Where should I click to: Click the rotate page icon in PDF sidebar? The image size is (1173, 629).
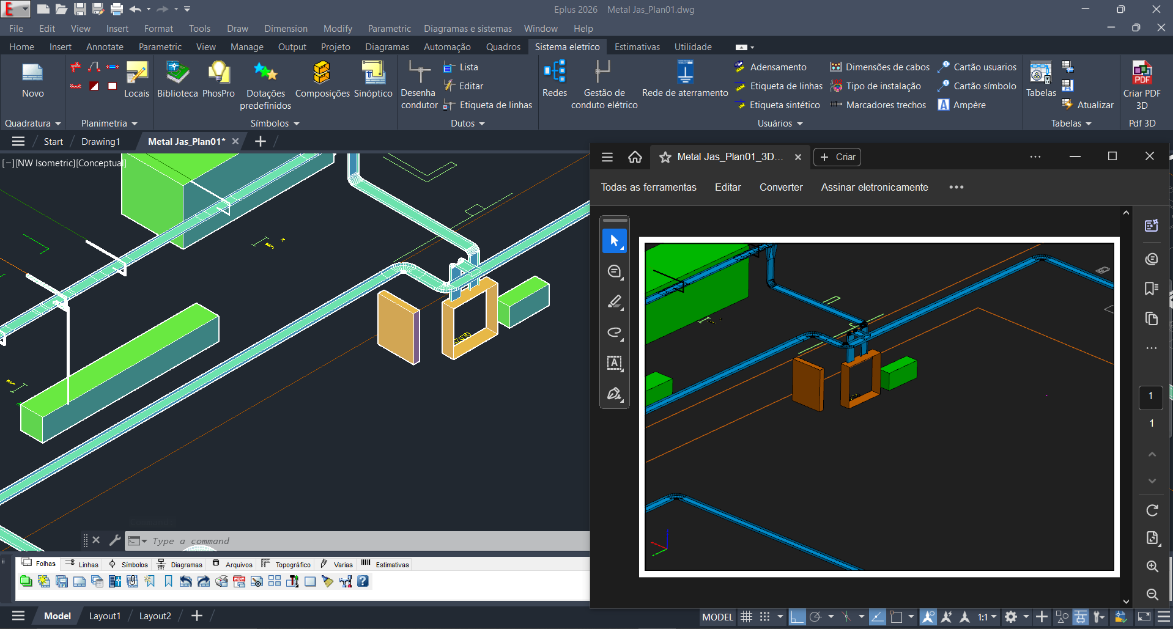click(x=1152, y=510)
